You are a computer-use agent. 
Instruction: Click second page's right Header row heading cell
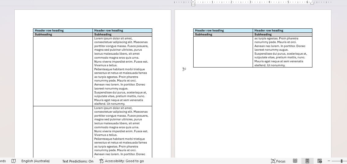tap(282, 31)
